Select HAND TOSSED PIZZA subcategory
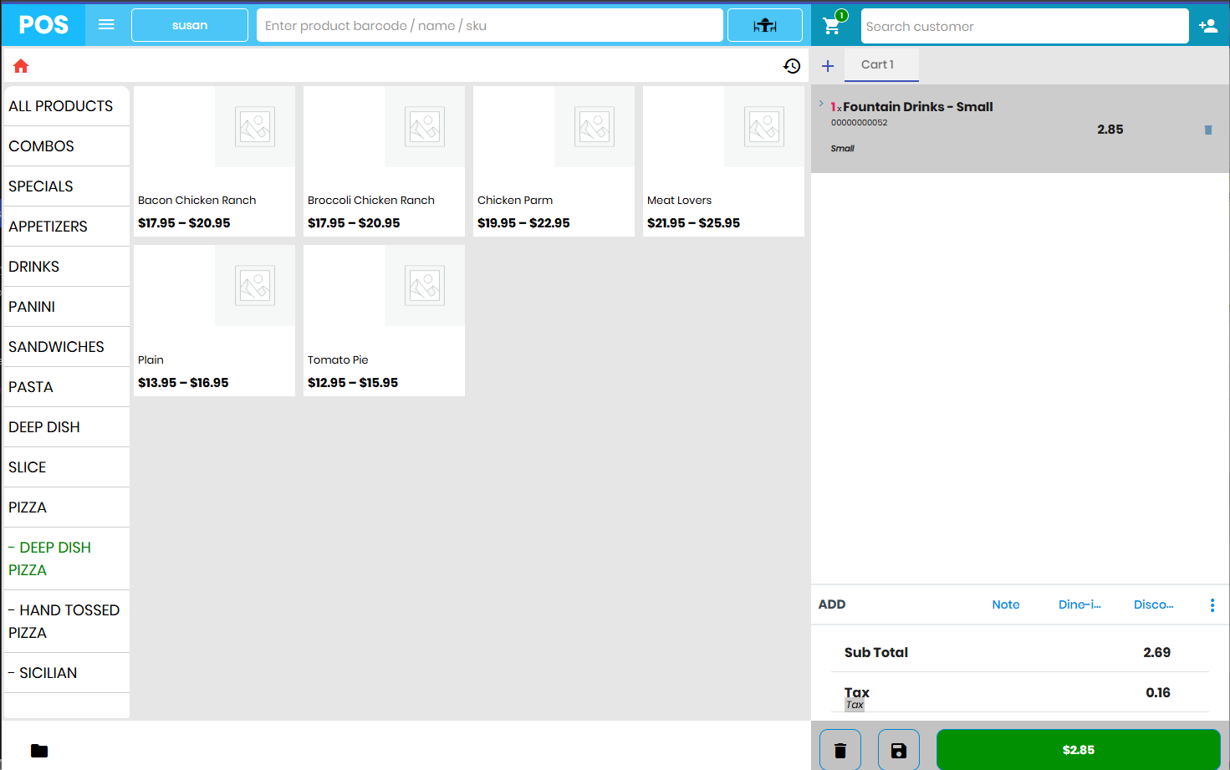This screenshot has height=770, width=1230. (67, 621)
